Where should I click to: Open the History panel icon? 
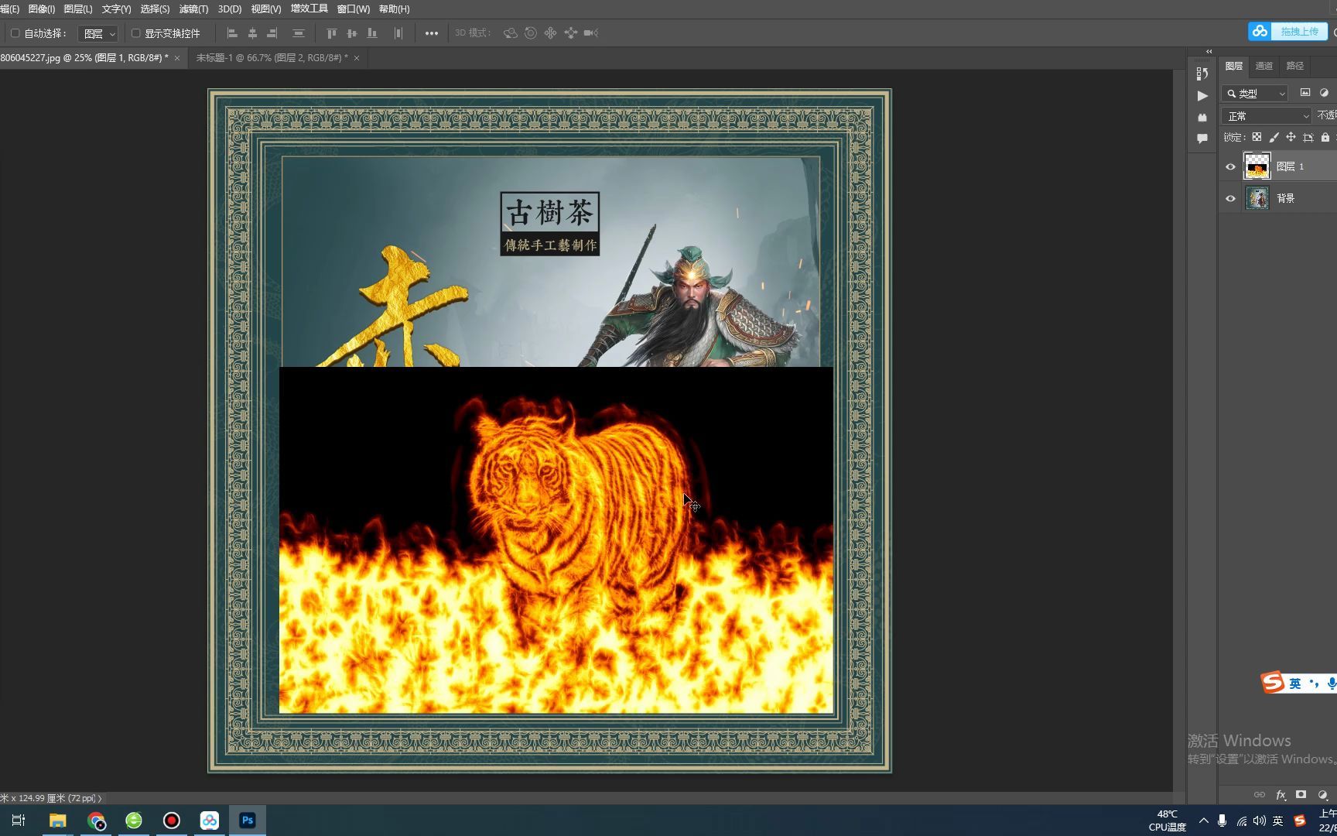(x=1202, y=74)
